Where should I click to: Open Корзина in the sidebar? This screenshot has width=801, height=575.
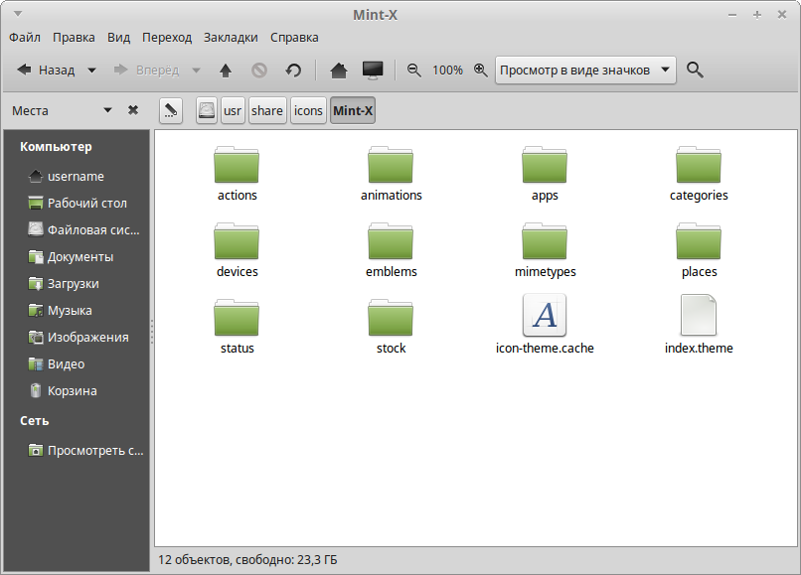(72, 391)
